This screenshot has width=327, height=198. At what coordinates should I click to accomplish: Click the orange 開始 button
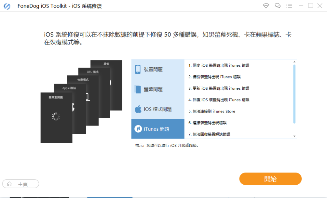[x=270, y=179]
